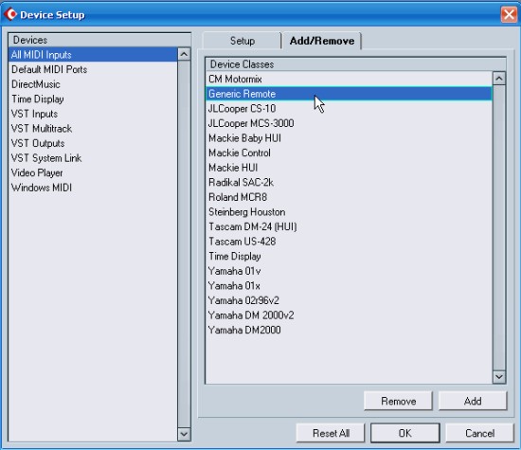
Task: Click the Devices list scroll-down arrow
Action: pyautogui.click(x=184, y=434)
